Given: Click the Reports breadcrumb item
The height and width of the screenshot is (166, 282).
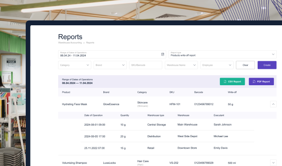Looking at the screenshot, I should pos(90,43).
